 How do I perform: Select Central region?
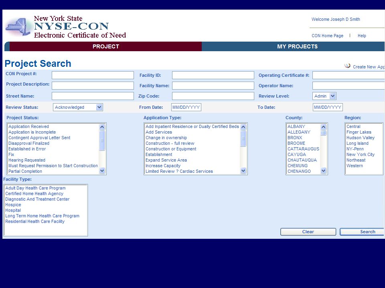(x=354, y=127)
